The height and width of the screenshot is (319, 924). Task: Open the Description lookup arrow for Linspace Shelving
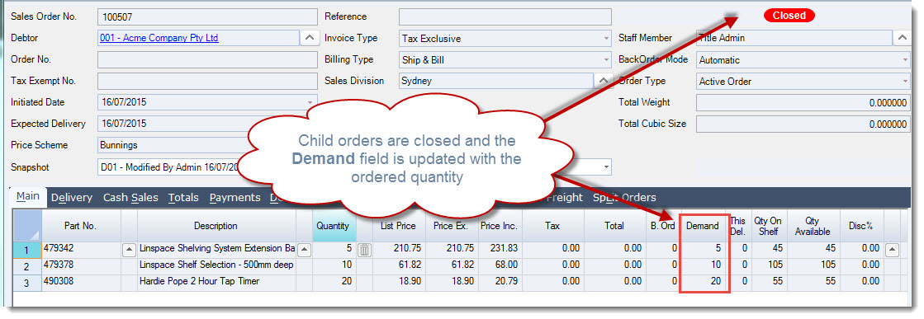click(x=304, y=250)
